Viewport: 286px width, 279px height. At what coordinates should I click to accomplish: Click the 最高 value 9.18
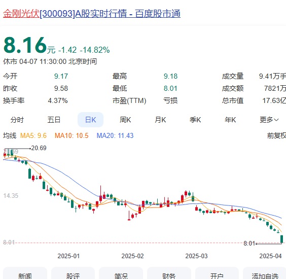click(170, 76)
